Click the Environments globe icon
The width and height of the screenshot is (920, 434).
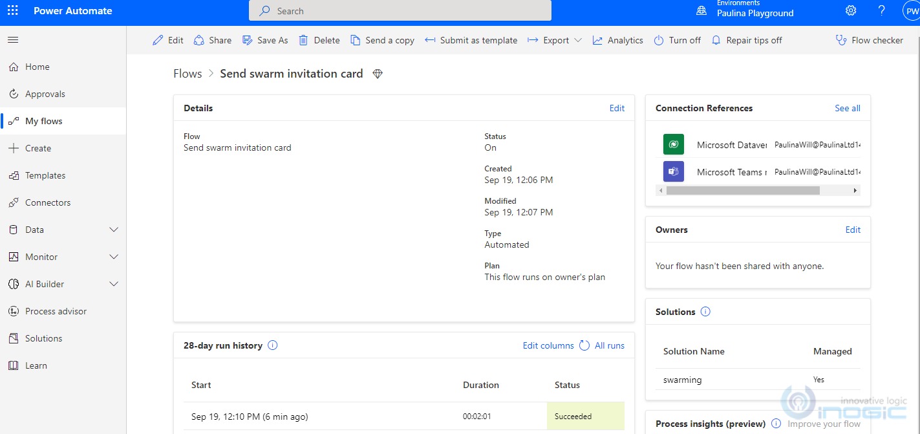click(701, 10)
